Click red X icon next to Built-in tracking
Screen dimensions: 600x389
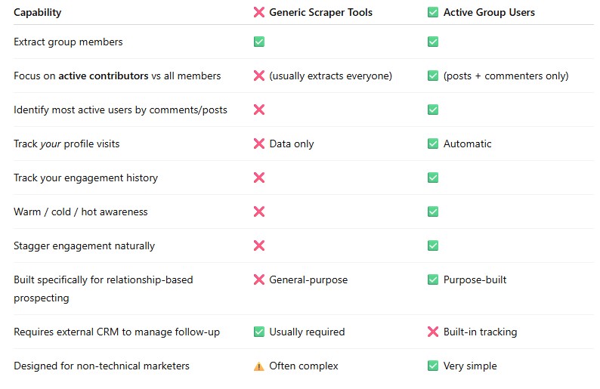coord(433,332)
